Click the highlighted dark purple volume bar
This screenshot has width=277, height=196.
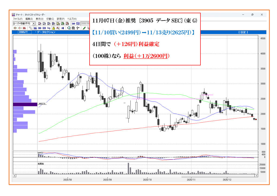pos(25,104)
